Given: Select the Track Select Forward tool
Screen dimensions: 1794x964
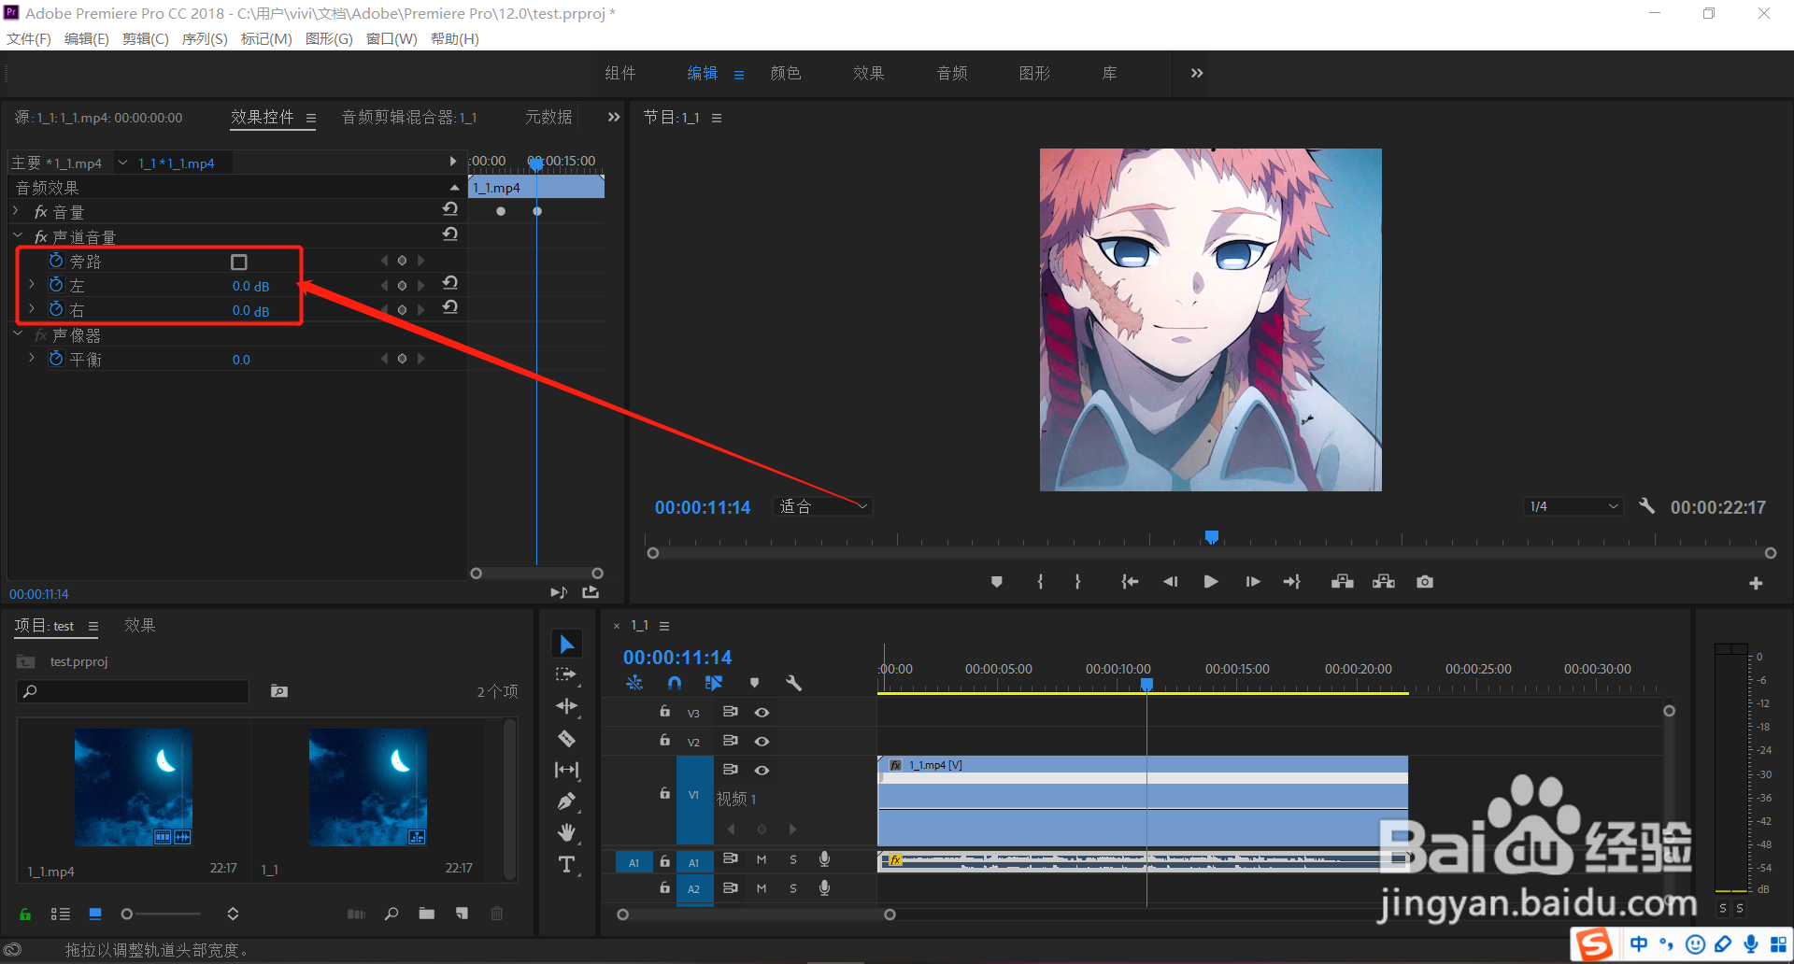Looking at the screenshot, I should (x=566, y=674).
